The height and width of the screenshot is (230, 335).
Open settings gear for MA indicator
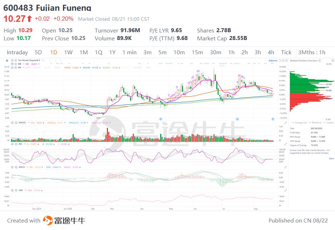12,67
